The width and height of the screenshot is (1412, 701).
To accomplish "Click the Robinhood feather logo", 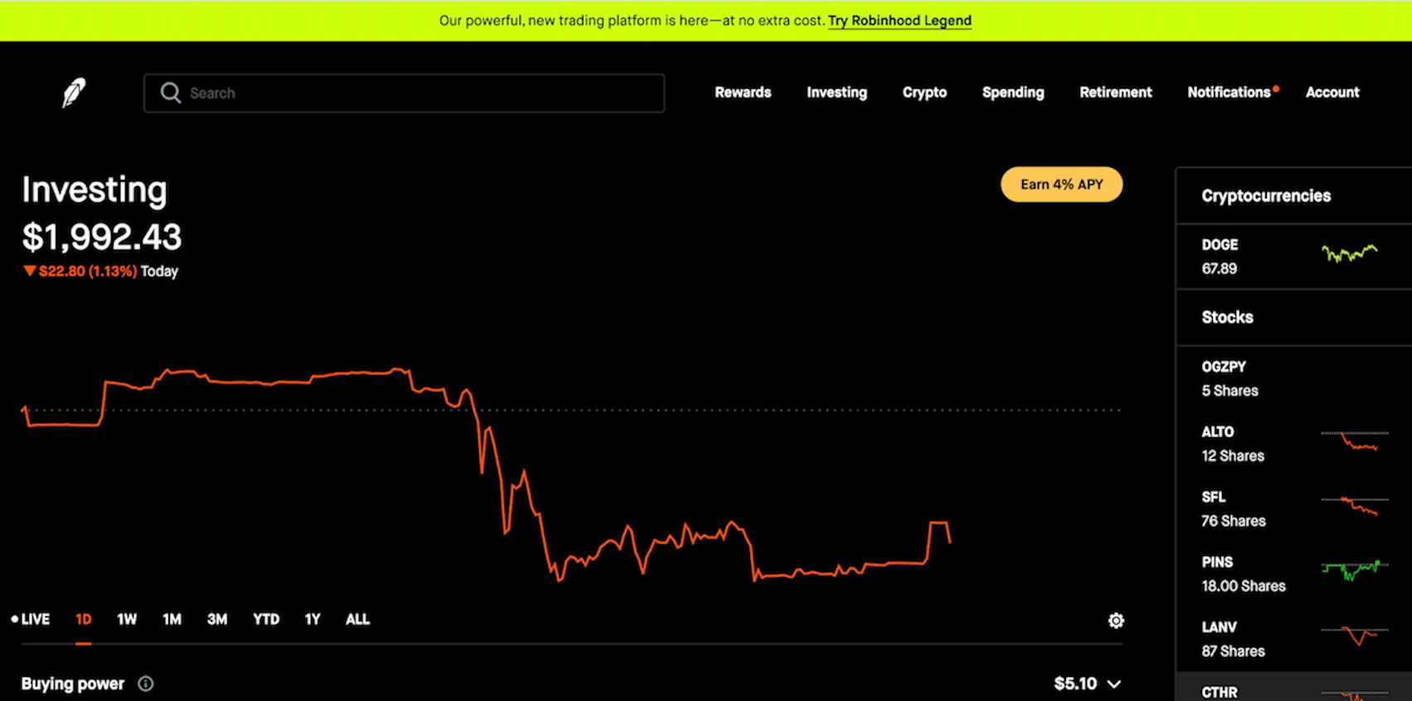I will [x=74, y=93].
